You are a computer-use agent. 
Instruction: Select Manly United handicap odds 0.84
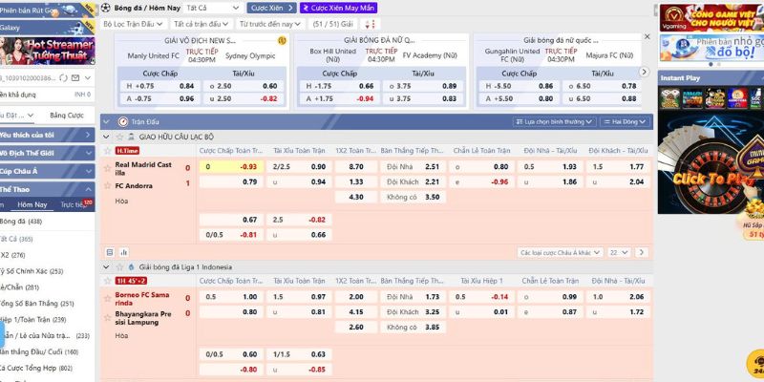pos(159,86)
